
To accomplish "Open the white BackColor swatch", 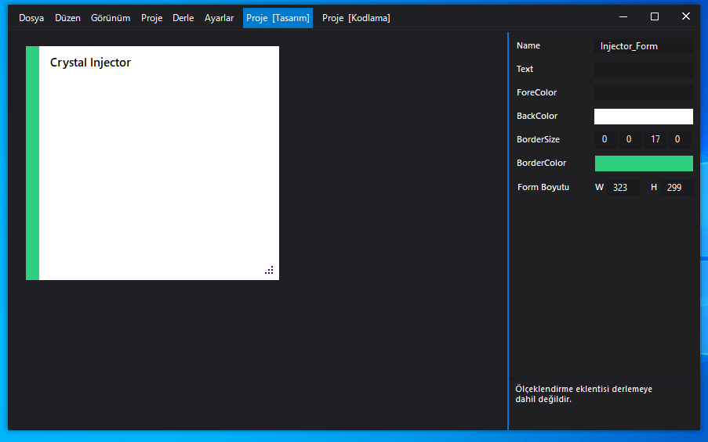I will tap(644, 117).
